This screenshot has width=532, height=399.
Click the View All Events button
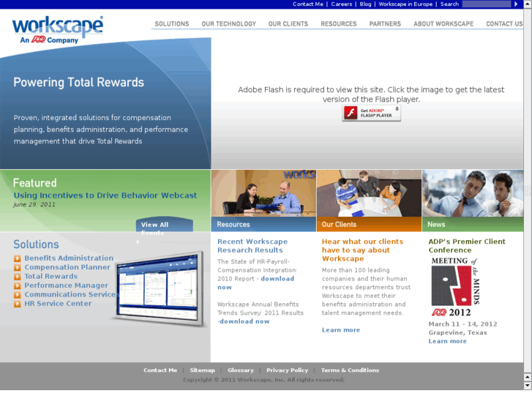pos(165,225)
